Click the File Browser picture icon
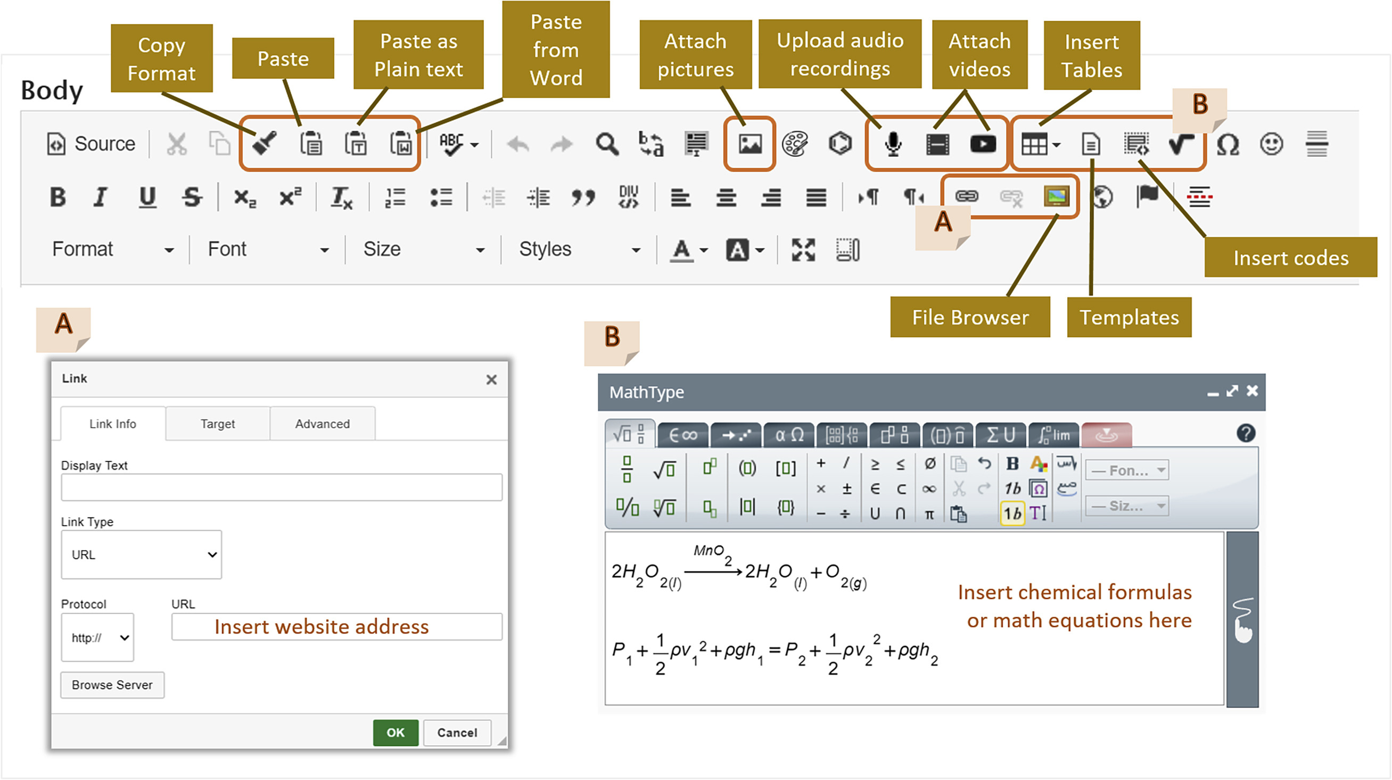 click(1057, 197)
